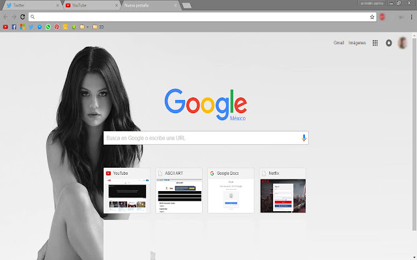Open the YouTube most-visited thumbnail
The width and height of the screenshot is (417, 260).
pyautogui.click(x=127, y=190)
